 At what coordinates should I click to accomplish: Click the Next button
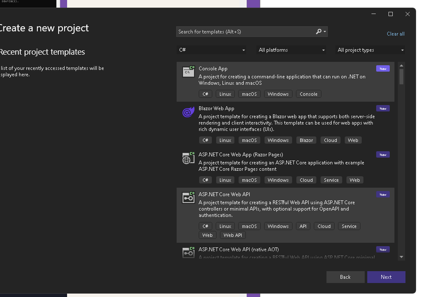(386, 277)
